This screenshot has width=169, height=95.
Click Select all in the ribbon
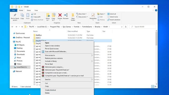click(112, 14)
